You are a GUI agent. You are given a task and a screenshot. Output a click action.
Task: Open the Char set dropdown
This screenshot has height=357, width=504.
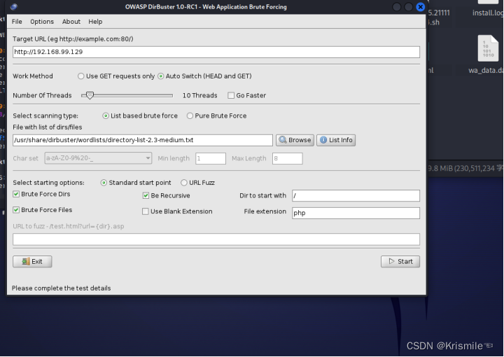tap(98, 158)
